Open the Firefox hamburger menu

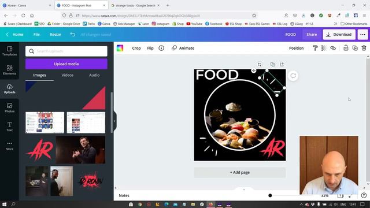[x=364, y=16]
